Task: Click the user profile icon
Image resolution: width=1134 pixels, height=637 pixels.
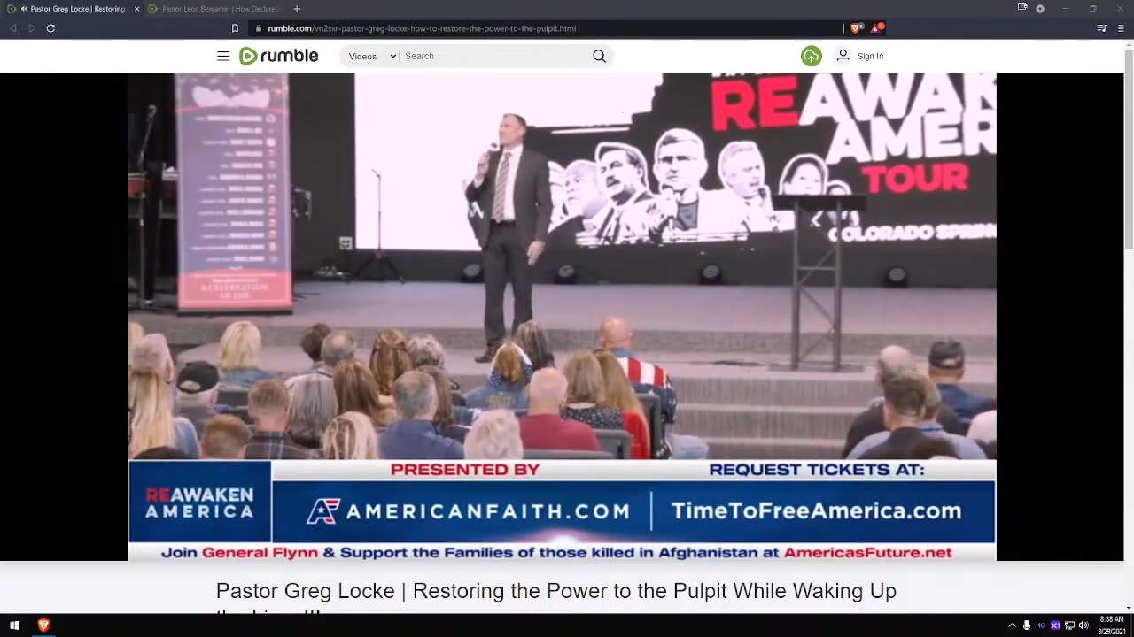Action: [843, 56]
